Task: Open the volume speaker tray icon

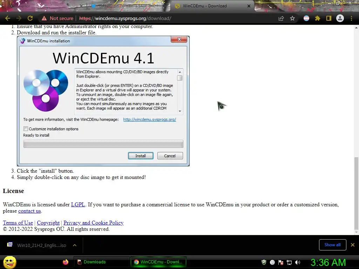Action: pyautogui.click(x=298, y=262)
